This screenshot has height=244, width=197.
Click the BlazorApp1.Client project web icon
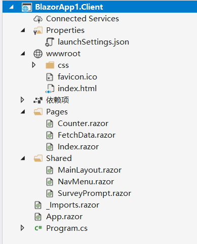coord(27,7)
